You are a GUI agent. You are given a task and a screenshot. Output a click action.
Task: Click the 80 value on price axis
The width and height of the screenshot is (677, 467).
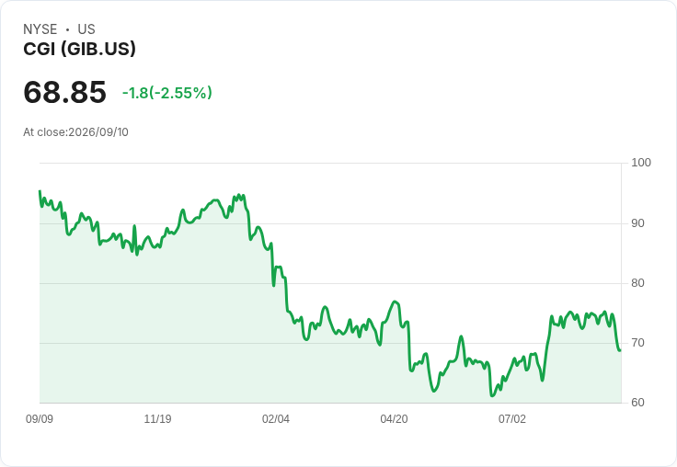[x=637, y=283]
